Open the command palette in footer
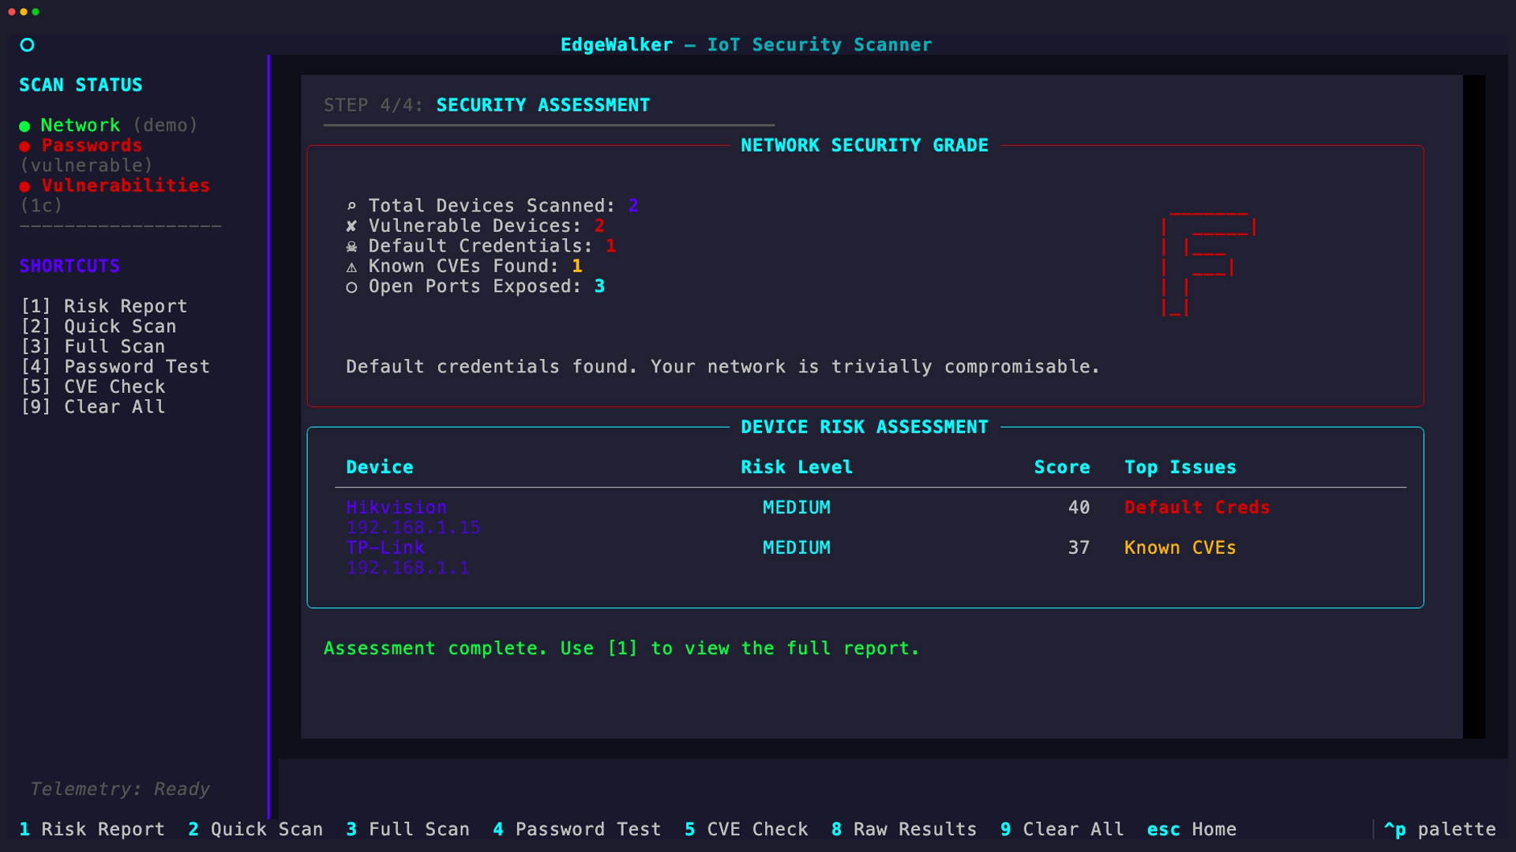This screenshot has height=852, width=1516. click(x=1439, y=829)
